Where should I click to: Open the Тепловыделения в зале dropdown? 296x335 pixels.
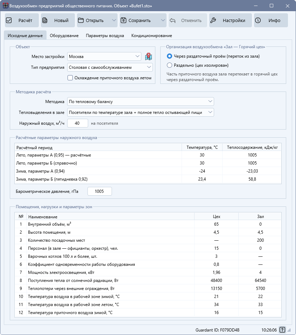tap(141, 112)
